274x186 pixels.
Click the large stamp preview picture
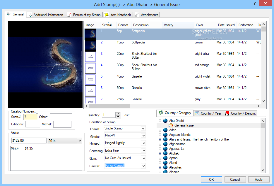click(x=45, y=64)
